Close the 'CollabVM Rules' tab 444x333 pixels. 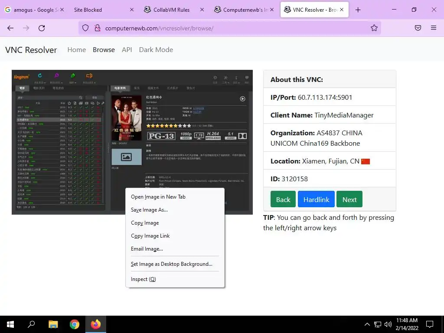(202, 10)
